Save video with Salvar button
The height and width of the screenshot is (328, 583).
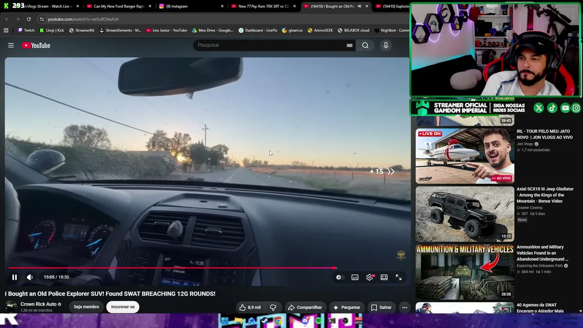click(x=381, y=307)
